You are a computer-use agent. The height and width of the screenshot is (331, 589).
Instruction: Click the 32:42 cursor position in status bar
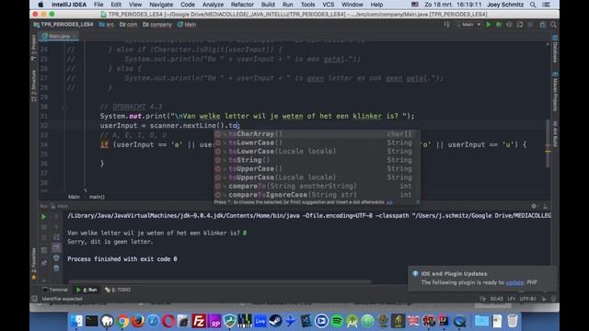[x=497, y=299]
